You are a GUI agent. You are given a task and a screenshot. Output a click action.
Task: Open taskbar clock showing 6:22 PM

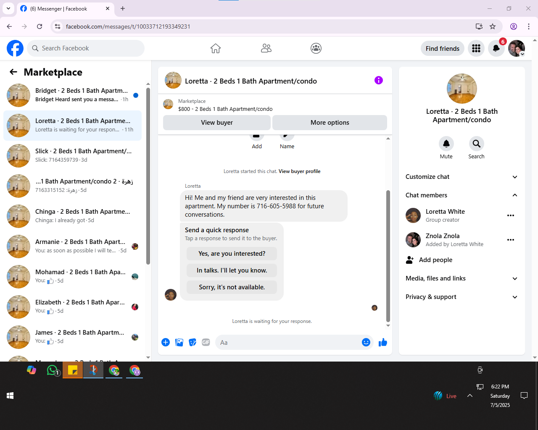tap(500, 396)
